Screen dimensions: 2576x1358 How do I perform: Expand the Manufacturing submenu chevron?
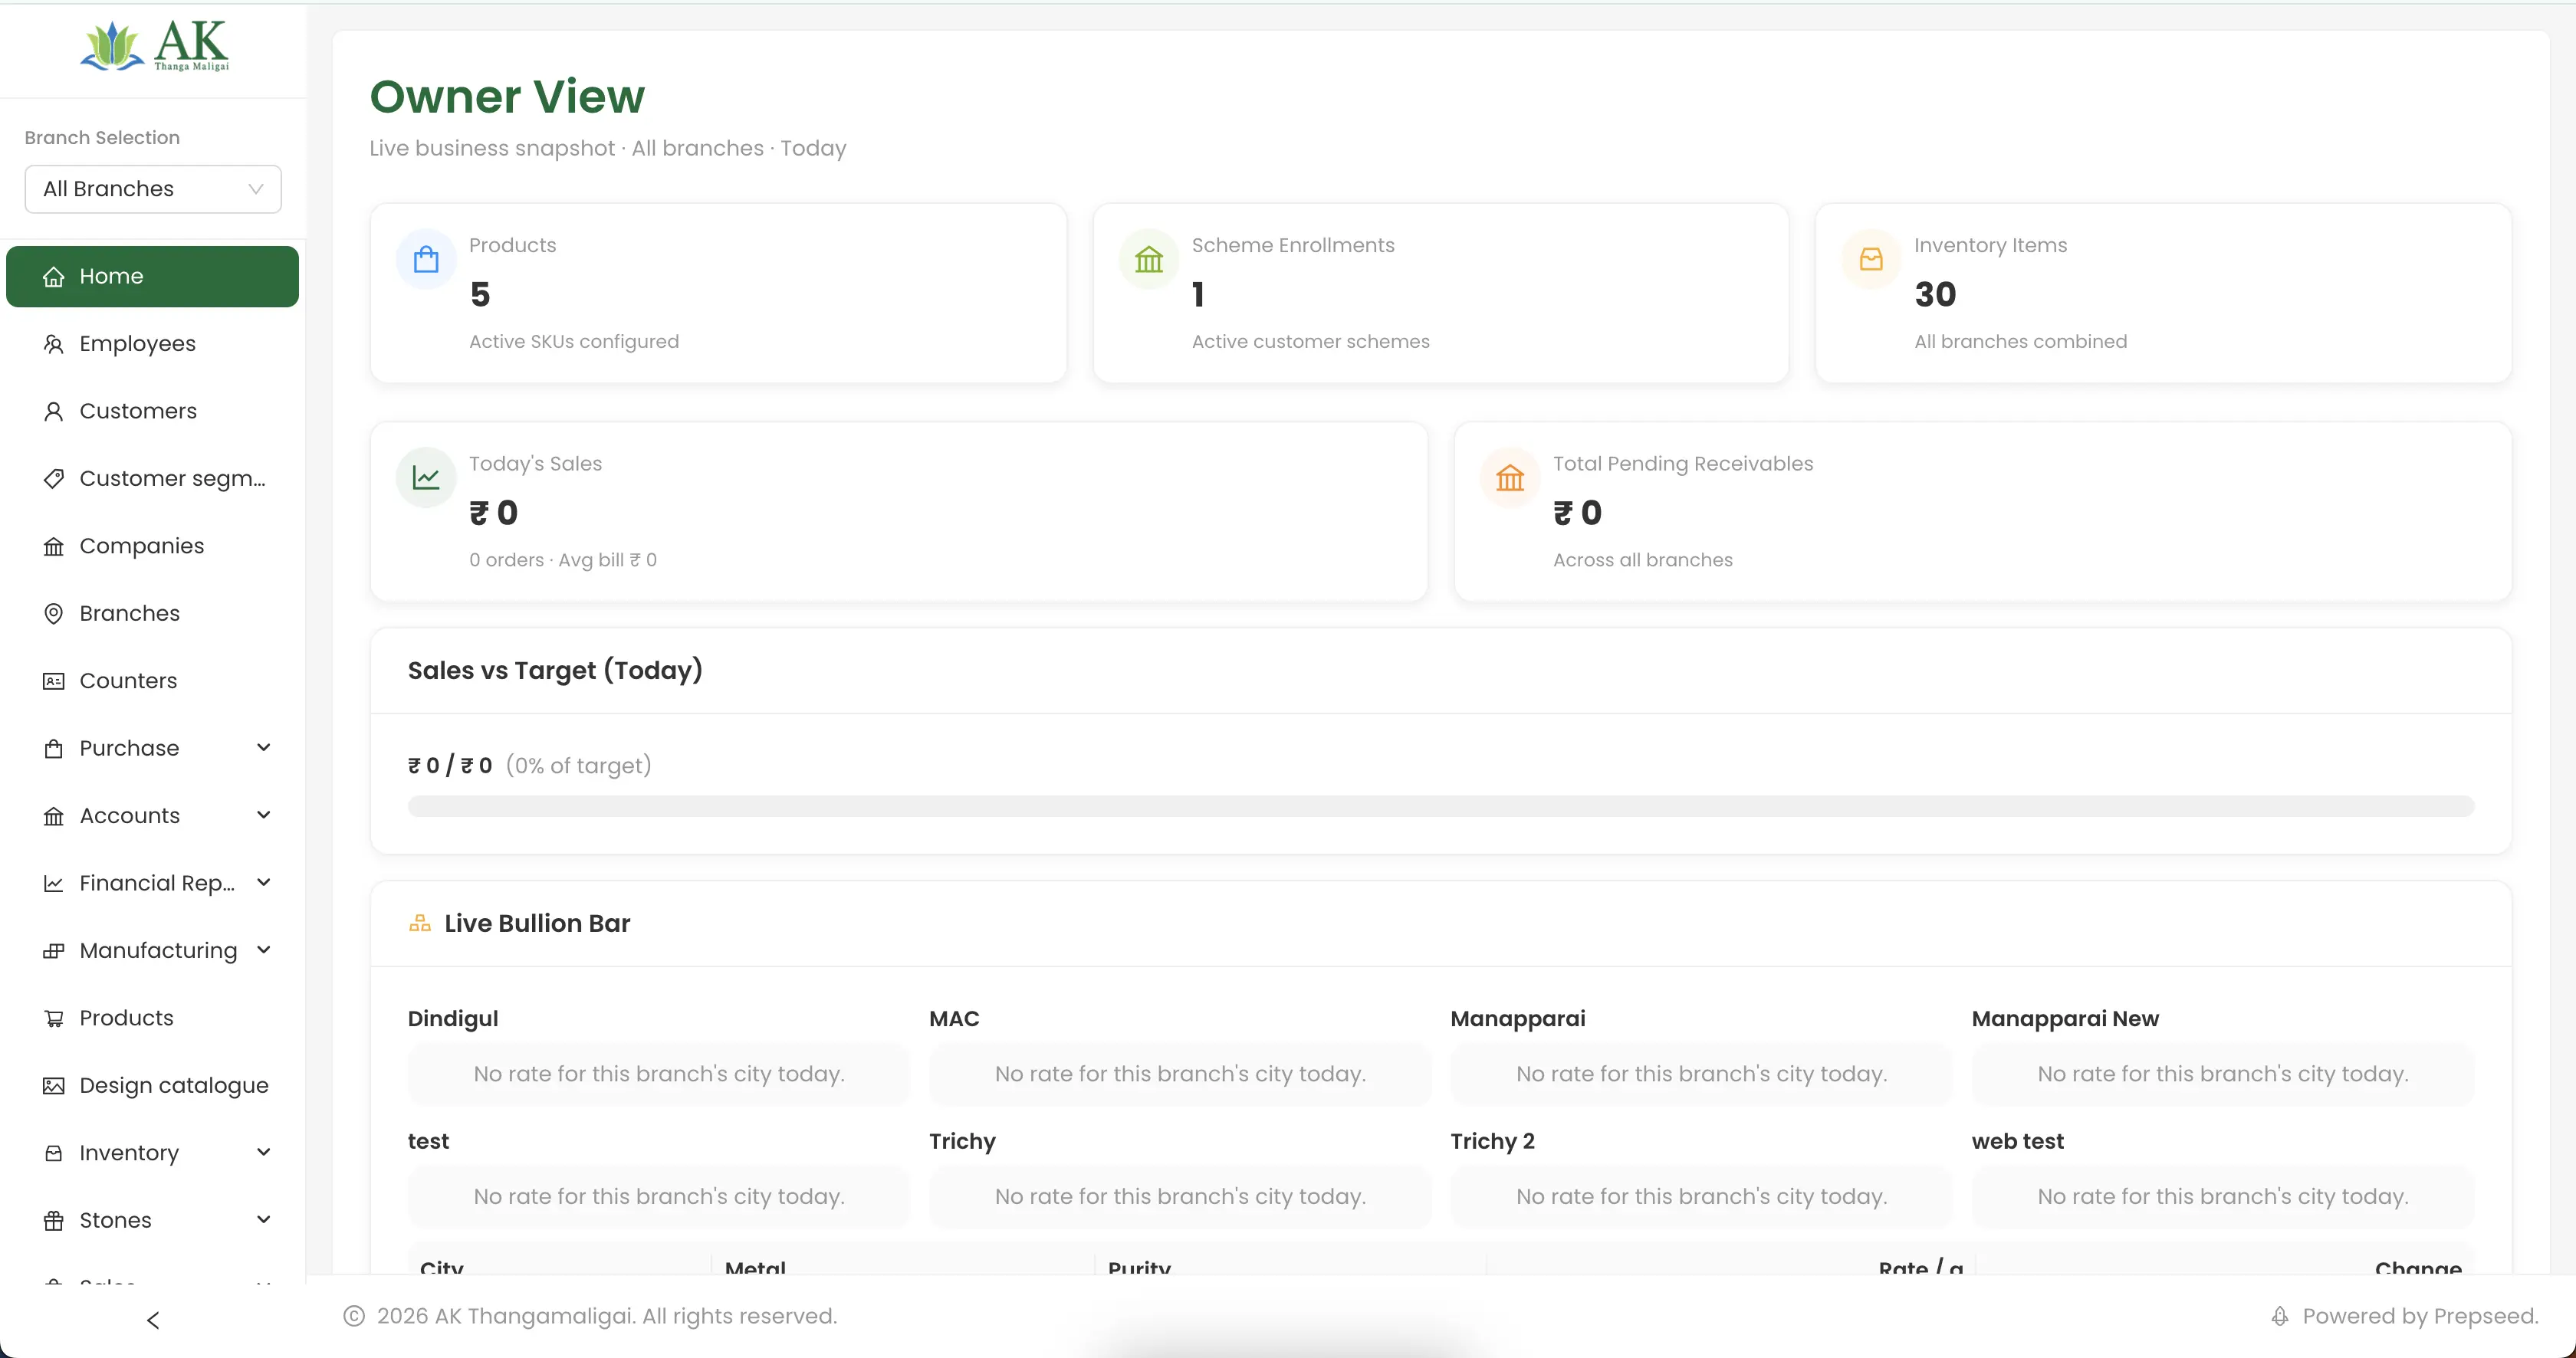[264, 950]
